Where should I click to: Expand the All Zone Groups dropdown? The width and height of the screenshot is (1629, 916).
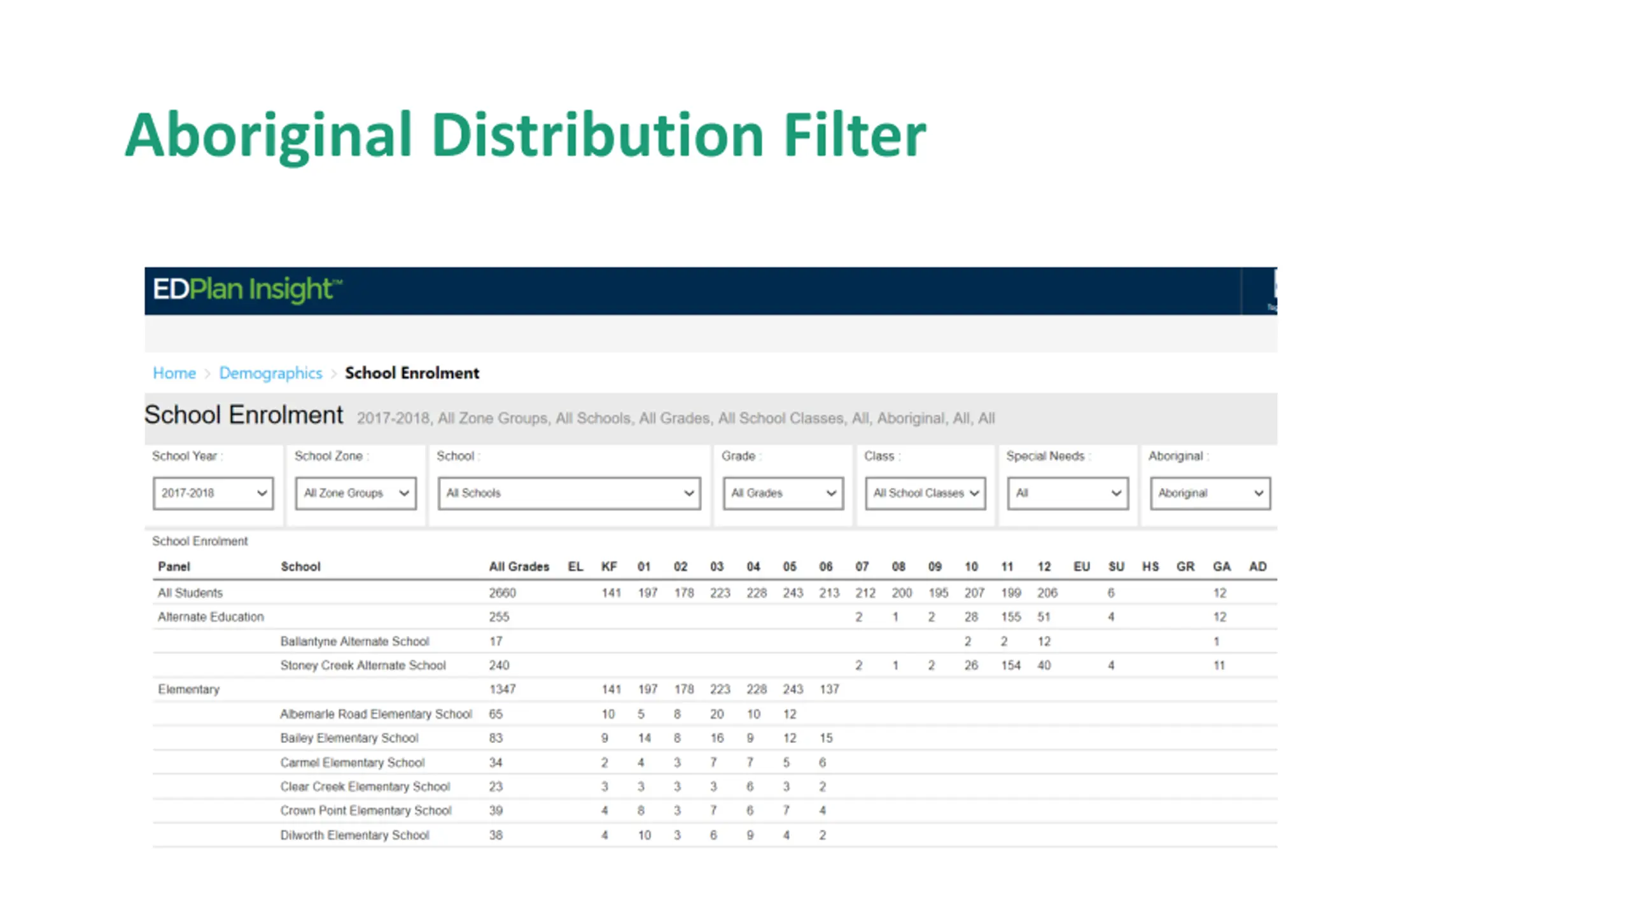[x=356, y=493]
